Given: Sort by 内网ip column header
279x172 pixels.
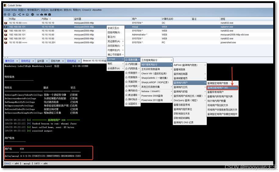Looking at the screenshot, I should point(57,19).
